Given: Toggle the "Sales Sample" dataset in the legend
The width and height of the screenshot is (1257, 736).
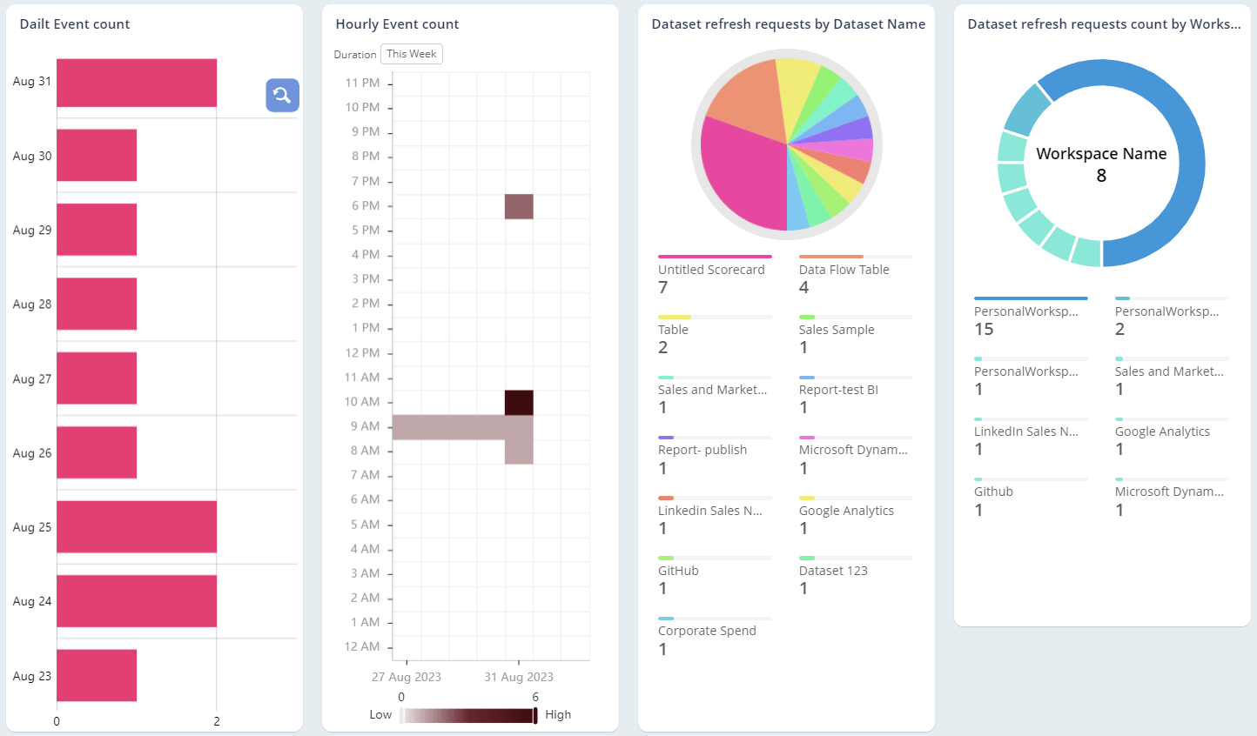Looking at the screenshot, I should pyautogui.click(x=835, y=329).
